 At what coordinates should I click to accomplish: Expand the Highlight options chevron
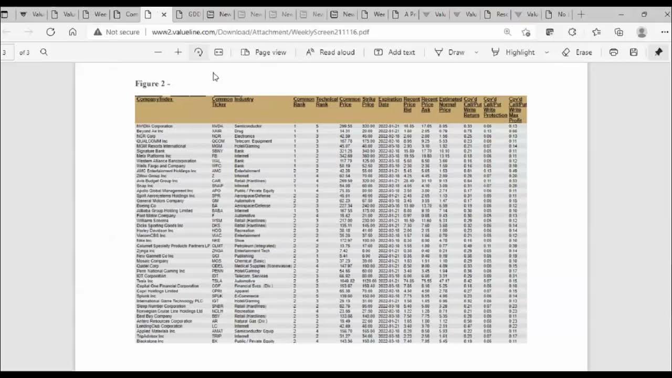547,52
